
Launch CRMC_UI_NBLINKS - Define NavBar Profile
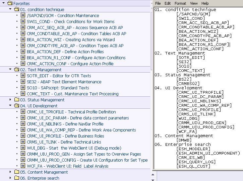[x=65, y=124]
